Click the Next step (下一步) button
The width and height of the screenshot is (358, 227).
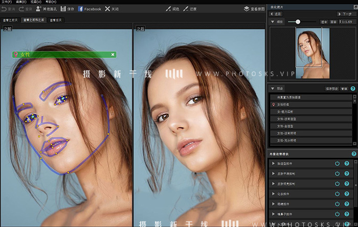click(x=345, y=14)
